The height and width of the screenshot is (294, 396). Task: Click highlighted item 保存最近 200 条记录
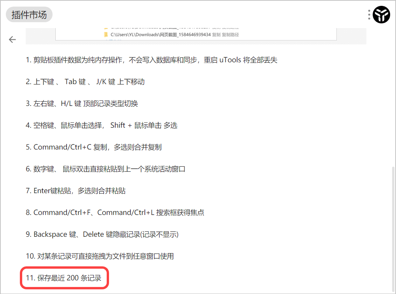(x=63, y=278)
